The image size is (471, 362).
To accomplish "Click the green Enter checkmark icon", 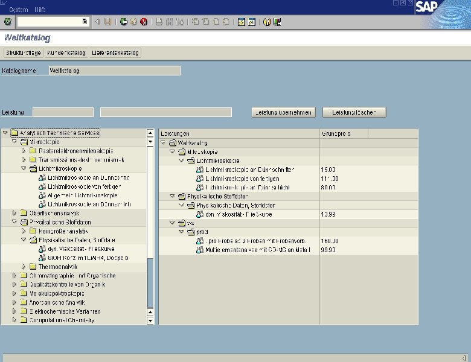I will [7, 22].
